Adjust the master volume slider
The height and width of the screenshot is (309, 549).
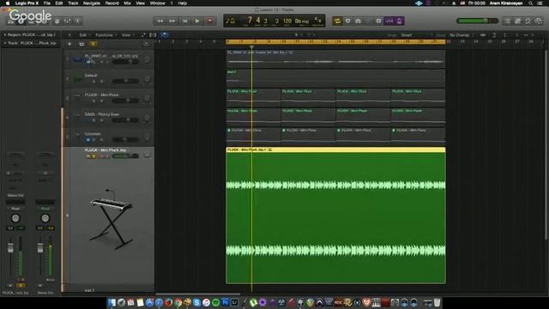point(477,21)
